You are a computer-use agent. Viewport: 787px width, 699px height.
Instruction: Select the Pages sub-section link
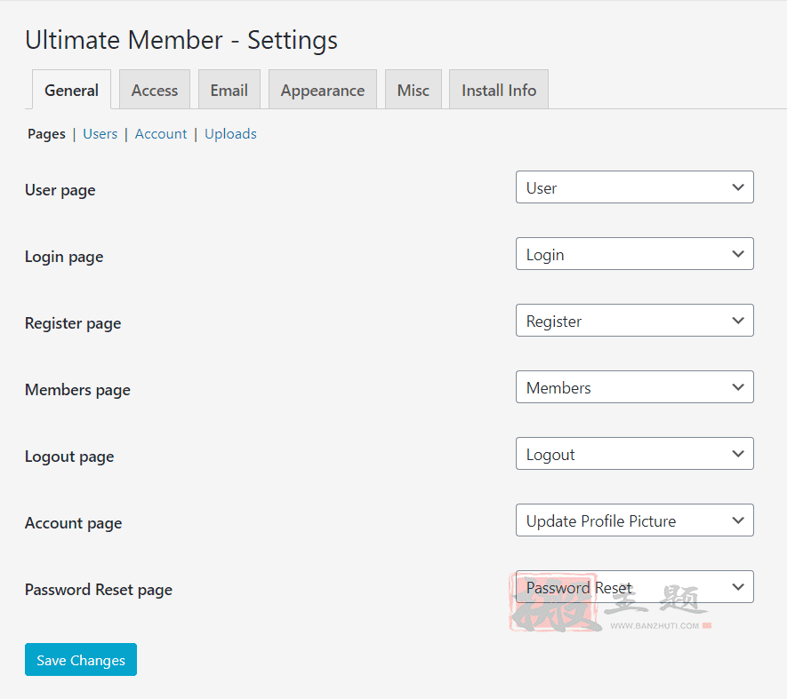point(46,134)
